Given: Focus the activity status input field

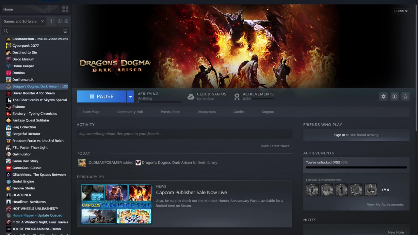Looking at the screenshot, I should click(x=185, y=134).
